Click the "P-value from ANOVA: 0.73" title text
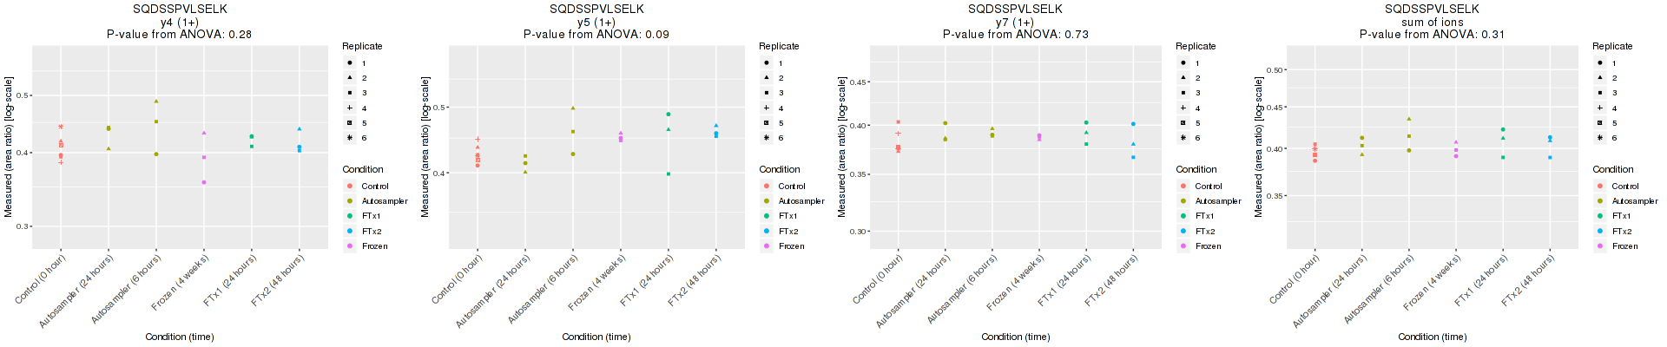This screenshot has width=1667, height=347. 1015,35
